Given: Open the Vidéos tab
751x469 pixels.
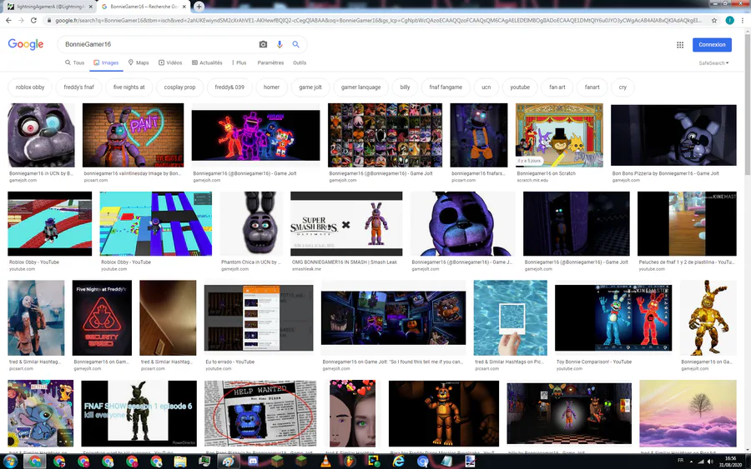Looking at the screenshot, I should pyautogui.click(x=170, y=62).
